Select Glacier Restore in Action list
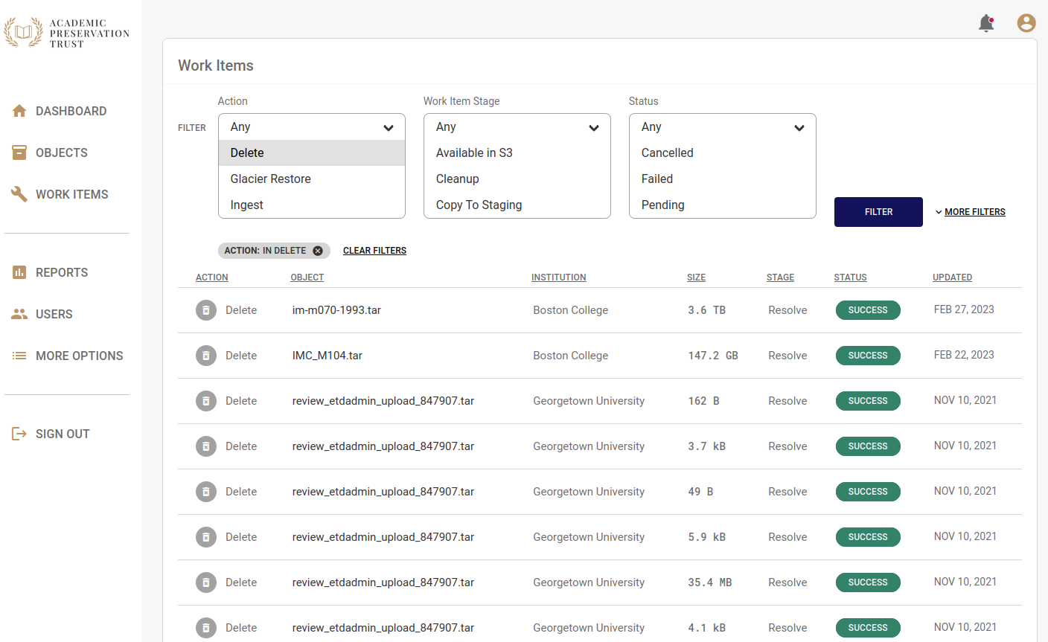 click(x=312, y=179)
